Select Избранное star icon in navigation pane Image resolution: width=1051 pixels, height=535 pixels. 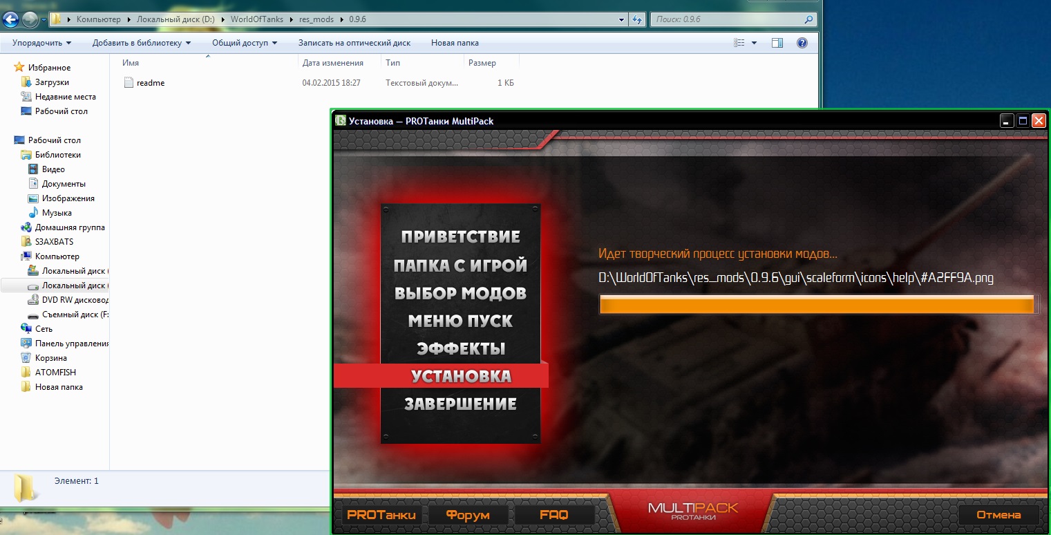19,68
